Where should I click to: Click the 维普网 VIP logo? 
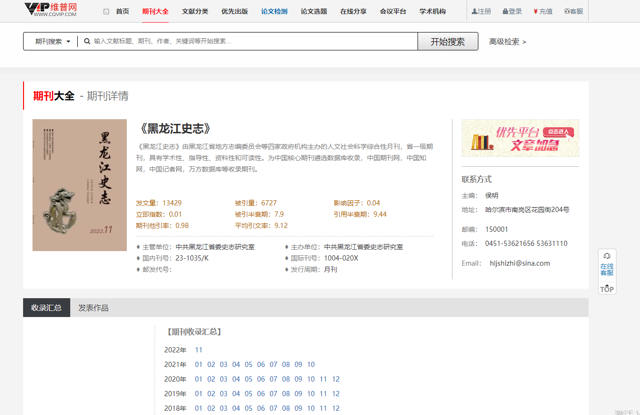50,10
